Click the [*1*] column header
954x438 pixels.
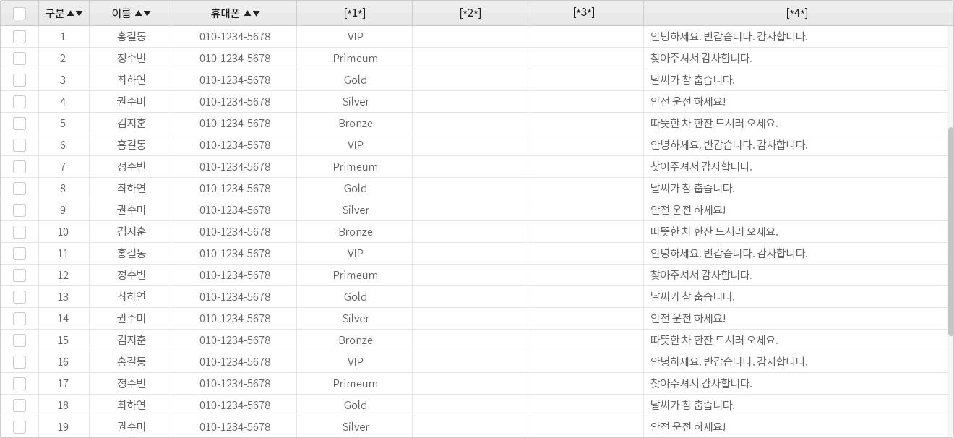click(354, 13)
